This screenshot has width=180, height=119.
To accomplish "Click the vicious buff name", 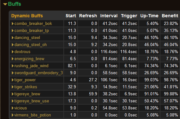I will tap(20, 108).
